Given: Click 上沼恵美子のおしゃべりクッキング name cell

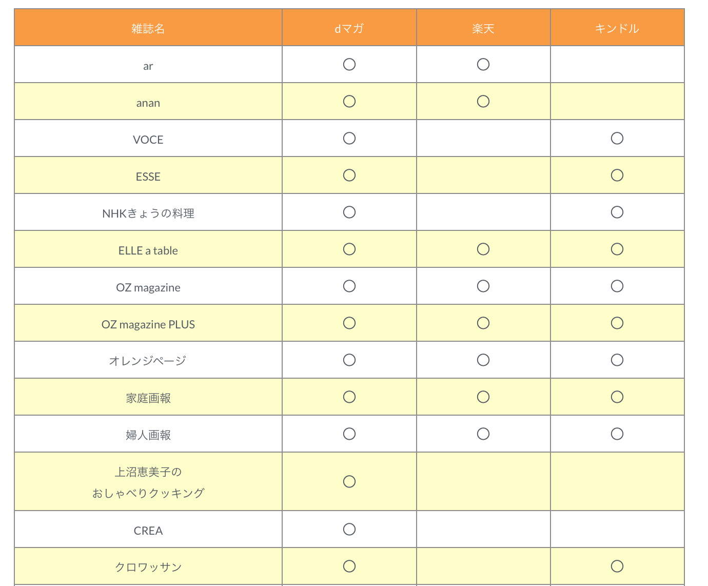Looking at the screenshot, I should [148, 481].
